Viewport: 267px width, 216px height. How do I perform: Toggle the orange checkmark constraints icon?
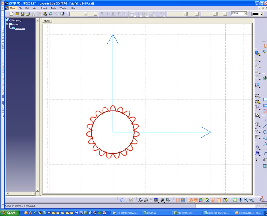click(213, 200)
